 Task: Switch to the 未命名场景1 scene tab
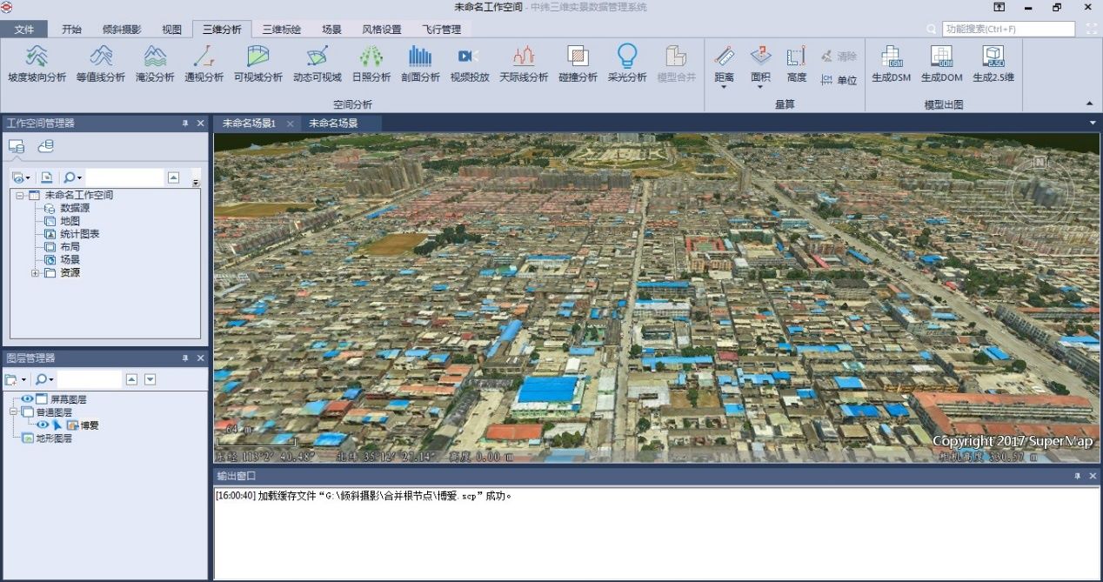coord(249,124)
